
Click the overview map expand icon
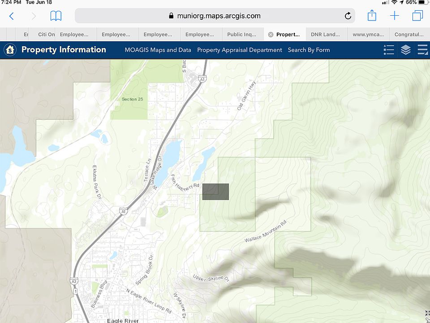tap(427, 314)
